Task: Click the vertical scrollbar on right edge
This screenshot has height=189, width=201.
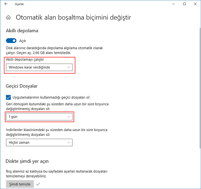Action: [x=200, y=88]
